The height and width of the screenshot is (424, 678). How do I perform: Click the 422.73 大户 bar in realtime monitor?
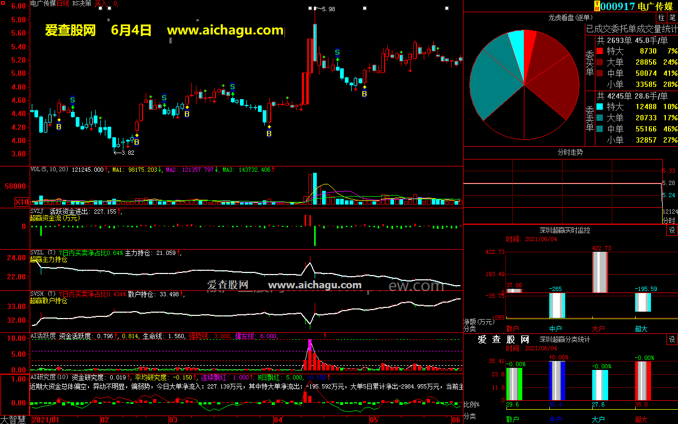click(x=600, y=272)
